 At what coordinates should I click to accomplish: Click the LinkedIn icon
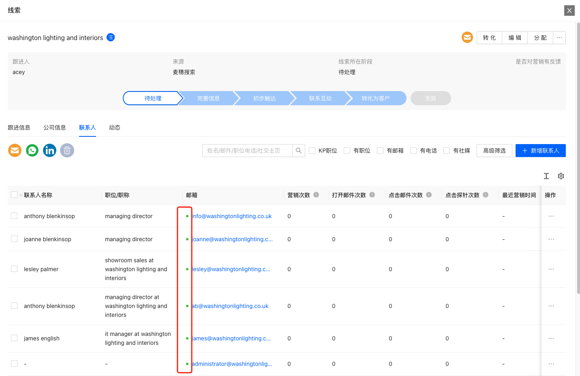point(50,151)
